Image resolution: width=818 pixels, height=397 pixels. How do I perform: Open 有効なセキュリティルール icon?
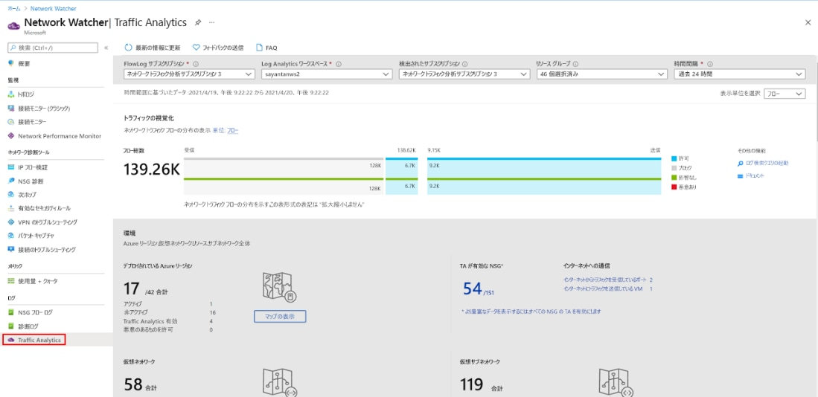click(x=11, y=208)
